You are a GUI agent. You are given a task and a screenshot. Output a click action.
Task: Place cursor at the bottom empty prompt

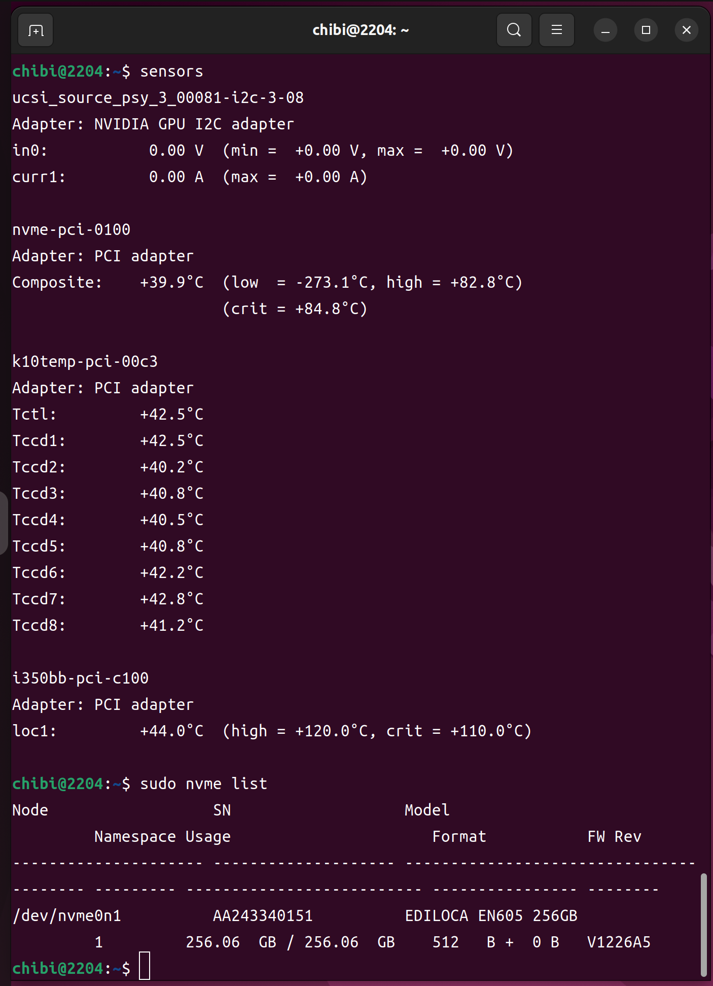tap(145, 968)
